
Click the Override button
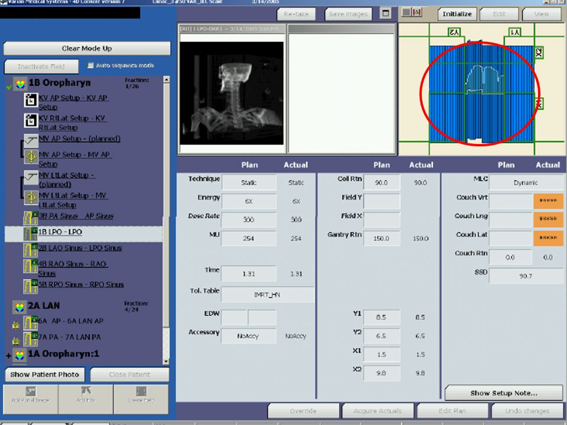point(303,411)
